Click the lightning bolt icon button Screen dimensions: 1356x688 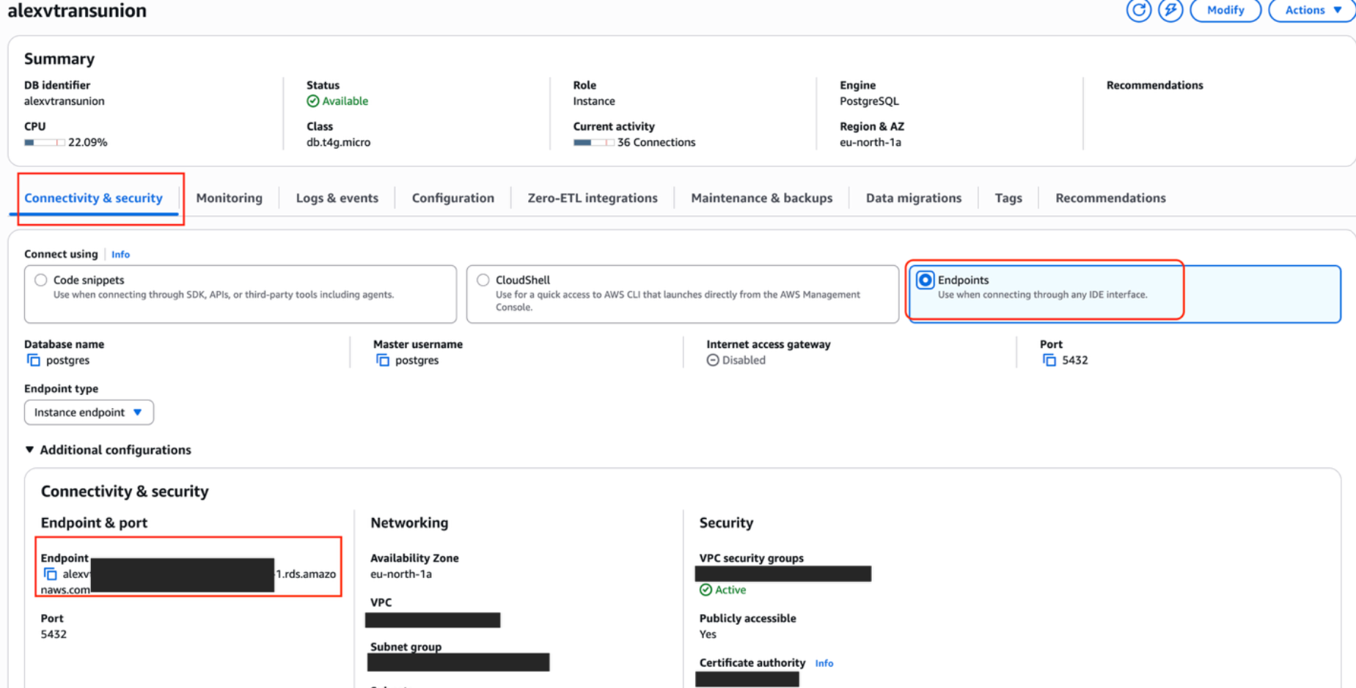[x=1170, y=10]
